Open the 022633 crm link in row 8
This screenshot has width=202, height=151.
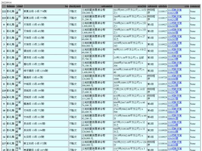(x=175, y=84)
